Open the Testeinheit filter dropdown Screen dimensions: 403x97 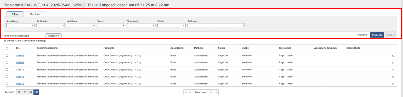point(141,25)
